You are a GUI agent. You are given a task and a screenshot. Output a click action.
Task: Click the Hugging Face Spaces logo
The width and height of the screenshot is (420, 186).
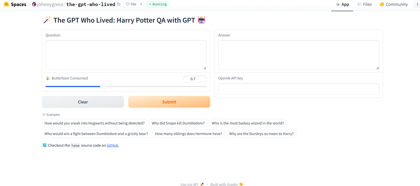pos(6,4)
